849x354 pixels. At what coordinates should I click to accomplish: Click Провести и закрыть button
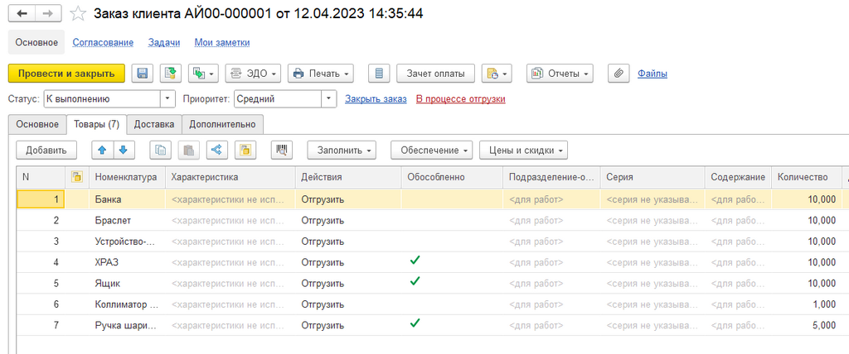point(66,74)
